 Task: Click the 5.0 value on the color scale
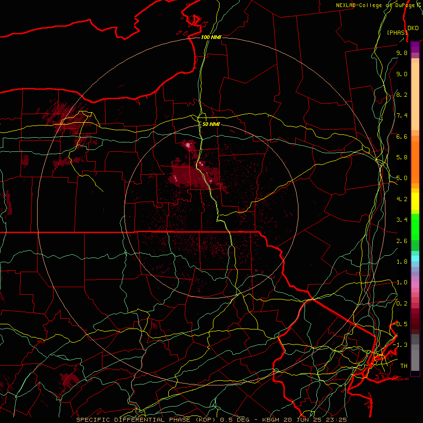click(402, 178)
